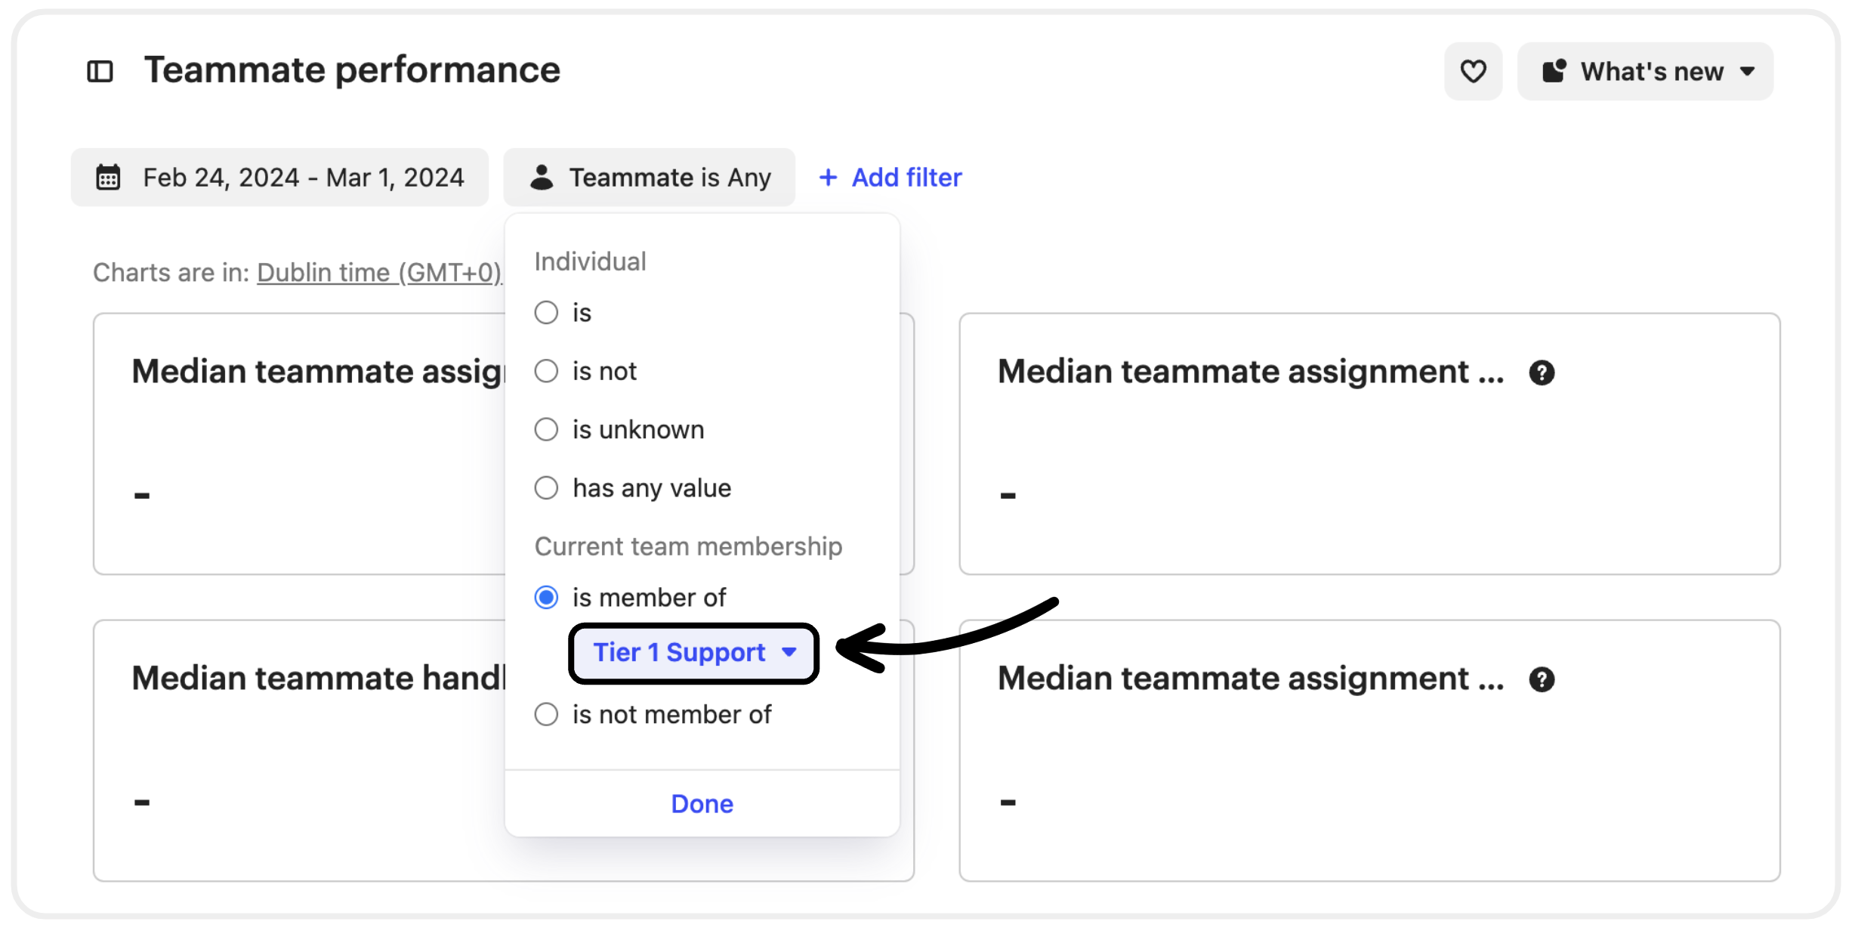
Task: Open the Feb 24 – Mar 1 date range picker
Action: coord(279,178)
